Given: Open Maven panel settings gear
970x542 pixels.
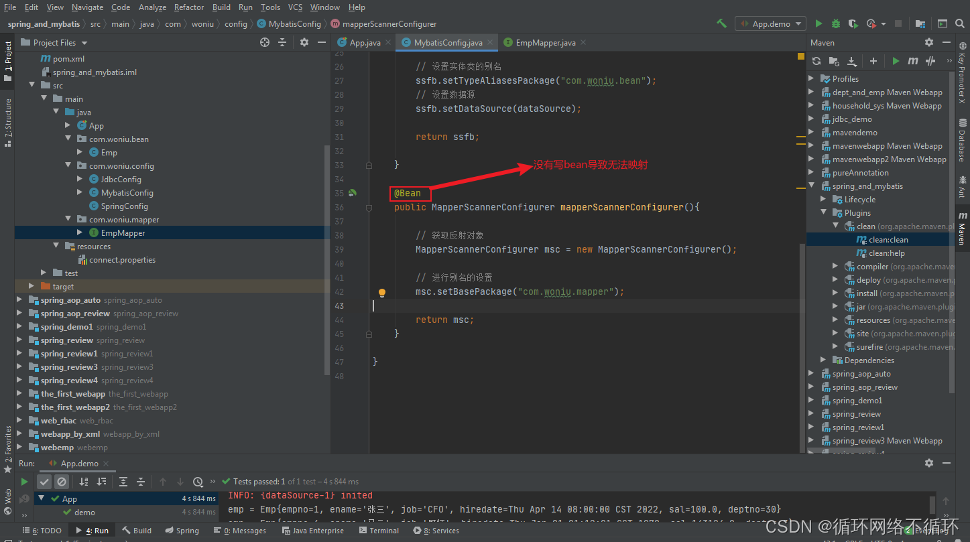Looking at the screenshot, I should (928, 42).
